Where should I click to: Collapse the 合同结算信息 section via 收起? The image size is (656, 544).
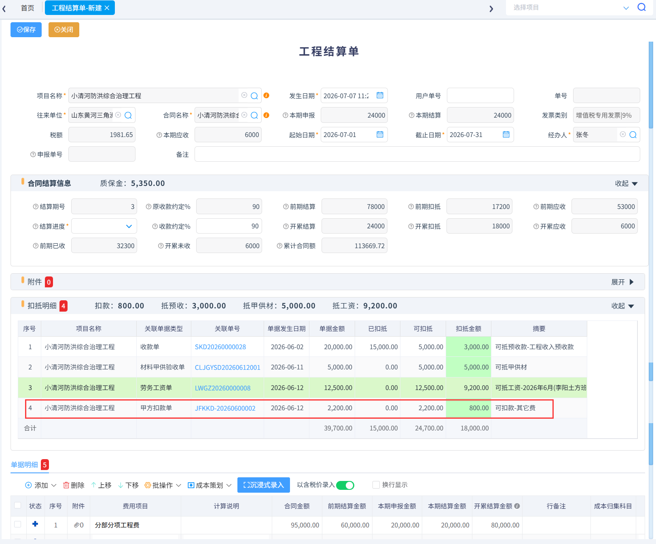(626, 183)
